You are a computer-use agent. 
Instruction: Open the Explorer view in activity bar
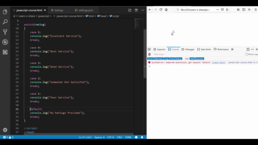pos(5,12)
